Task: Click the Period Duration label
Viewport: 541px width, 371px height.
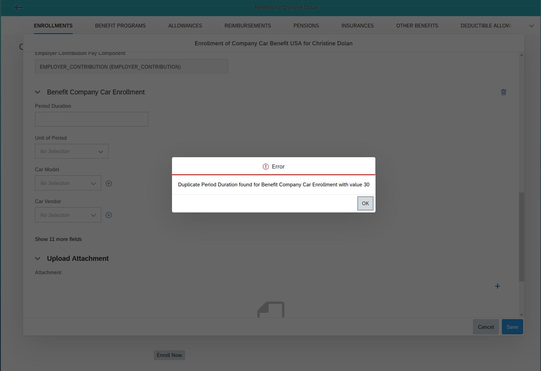Action: (x=53, y=106)
